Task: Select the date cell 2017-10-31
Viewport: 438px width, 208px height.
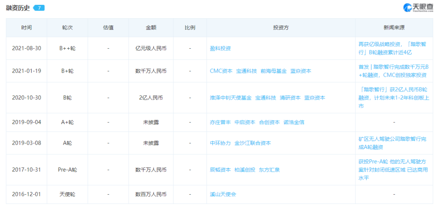Action: click(26, 170)
